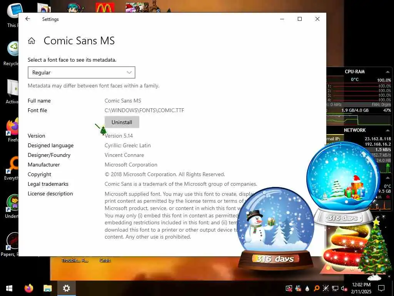The image size is (394, 296).
Task: Click the 'Comic Sans MS' page heading
Action: click(79, 41)
